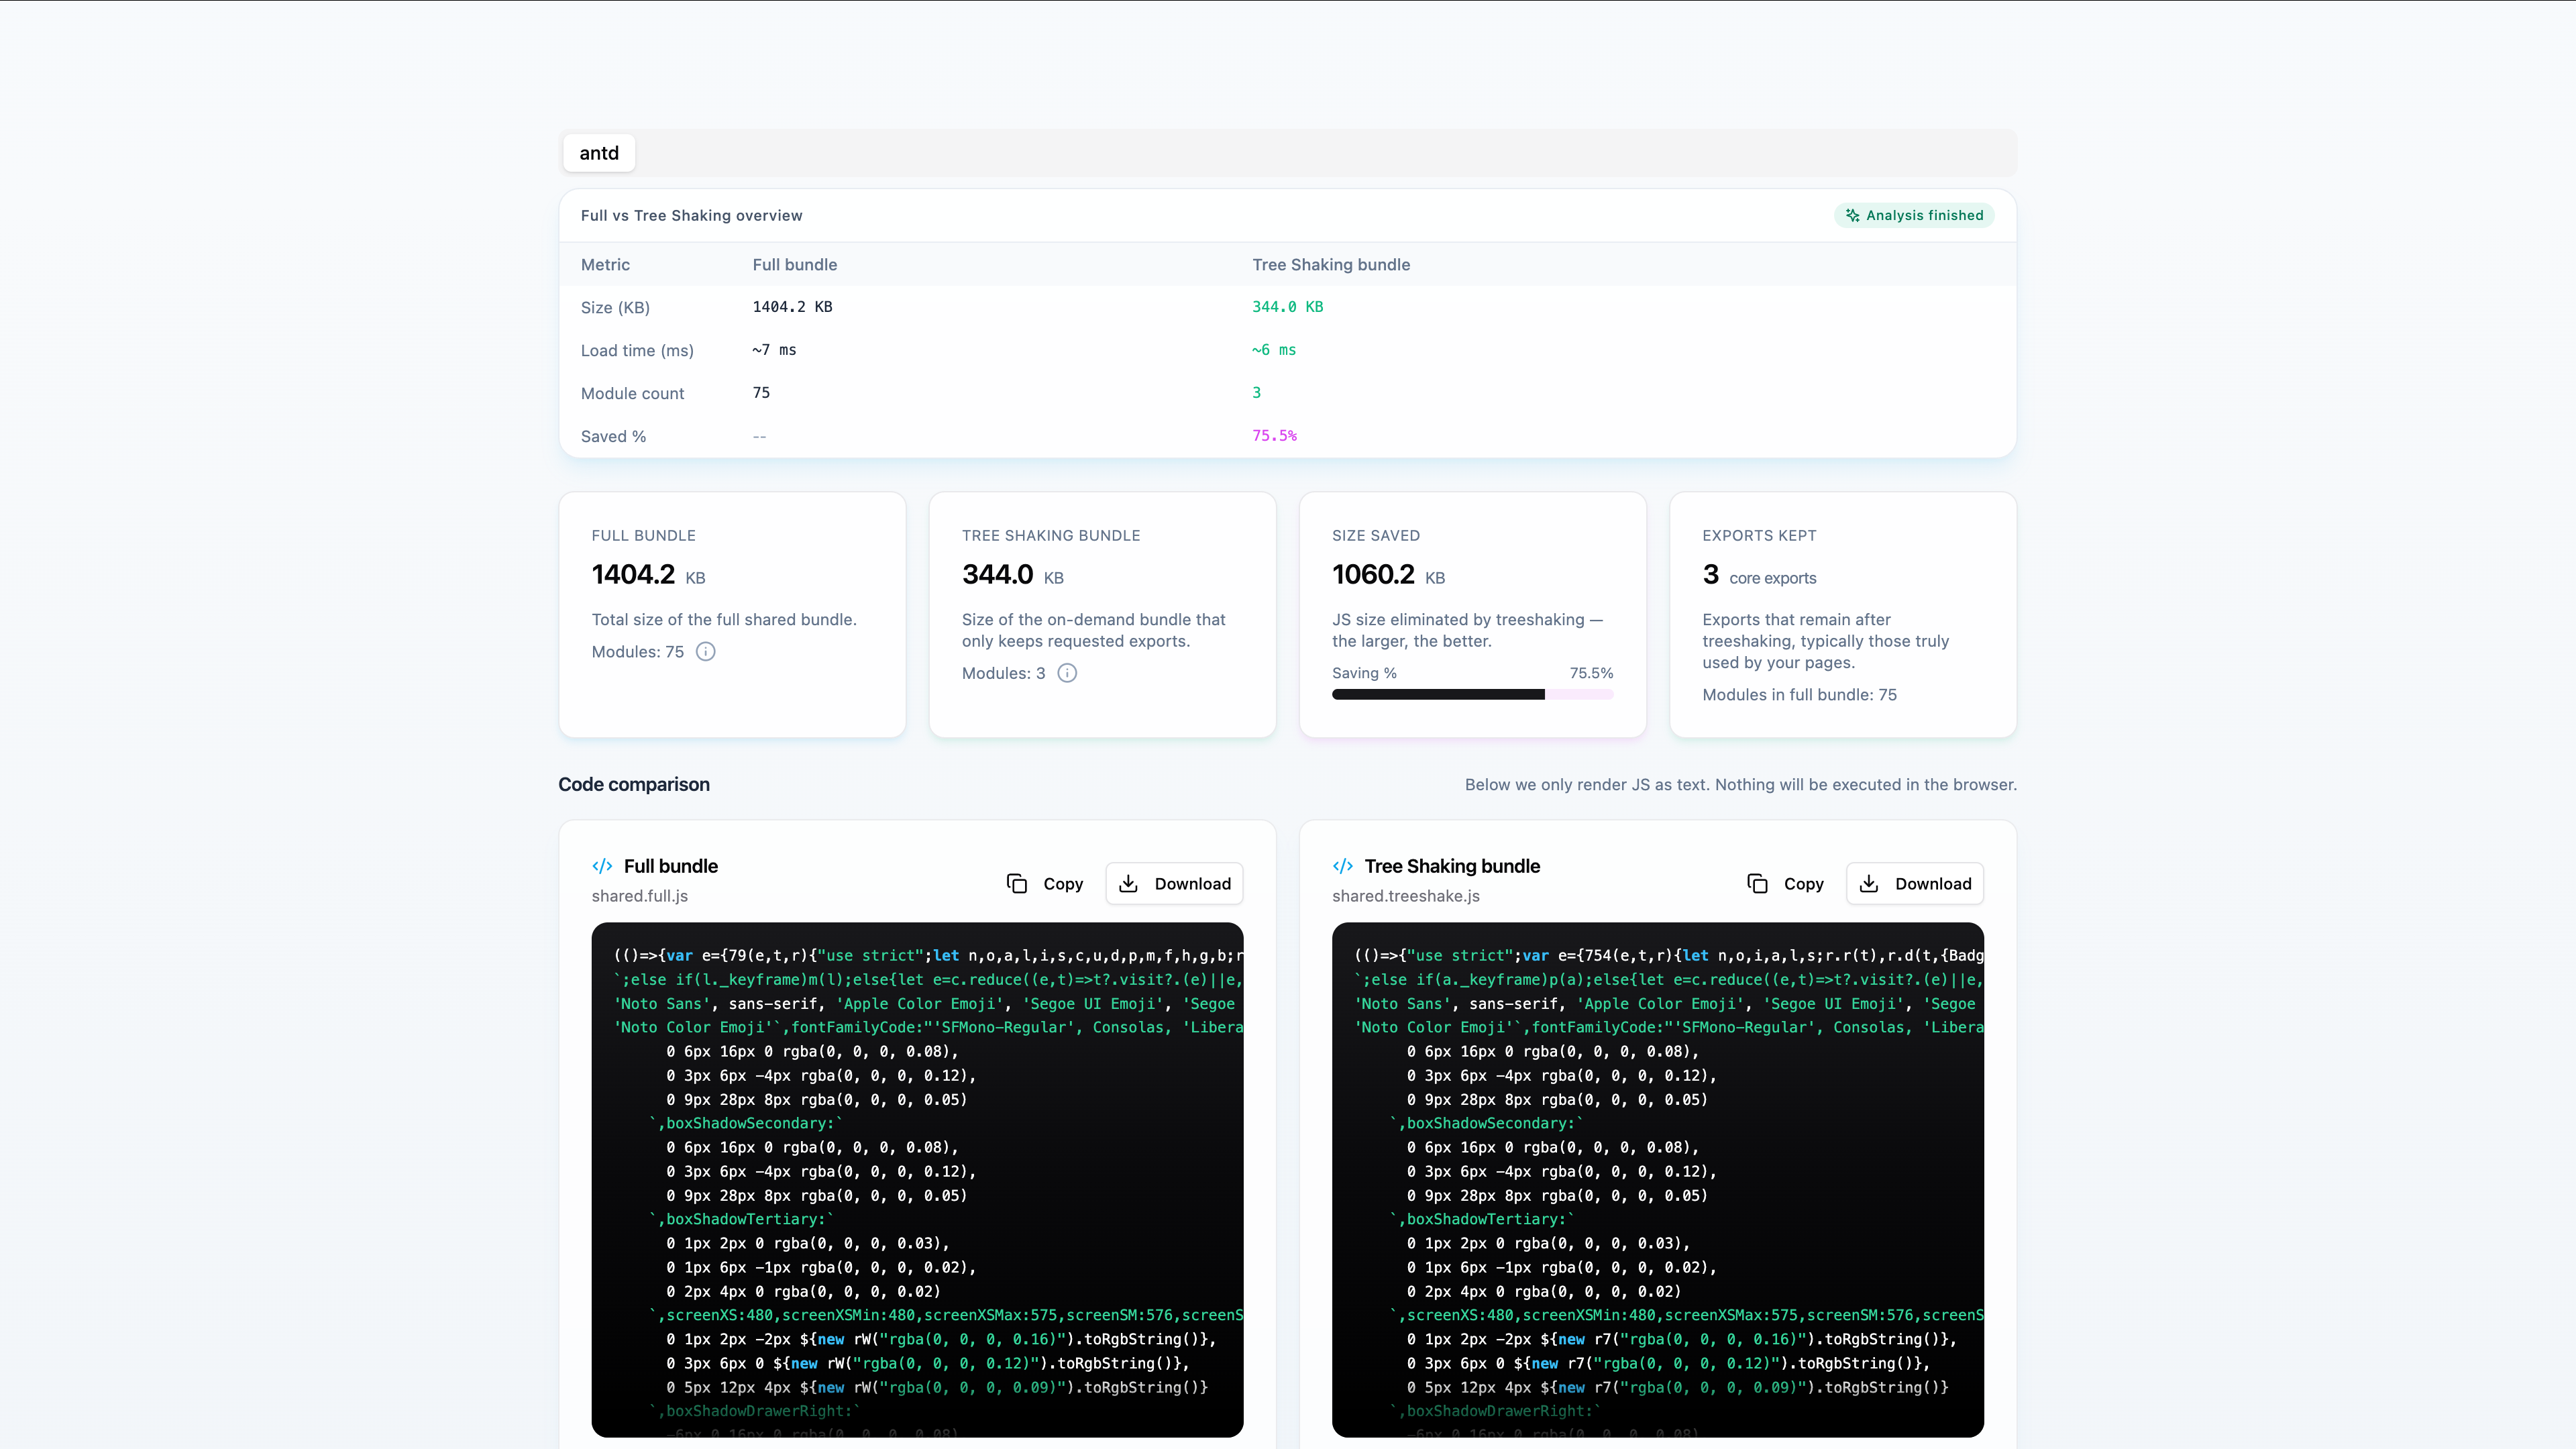
Task: Click the info icon beside Modules: 75
Action: click(705, 652)
